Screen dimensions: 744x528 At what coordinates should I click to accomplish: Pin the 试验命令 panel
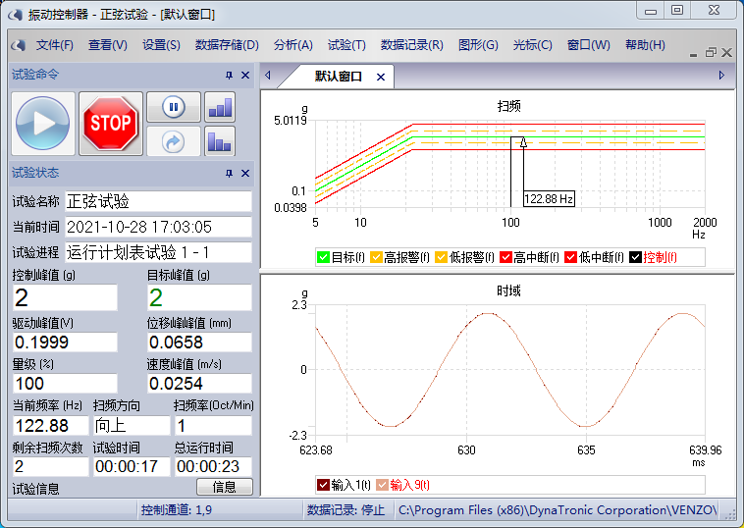coord(229,75)
